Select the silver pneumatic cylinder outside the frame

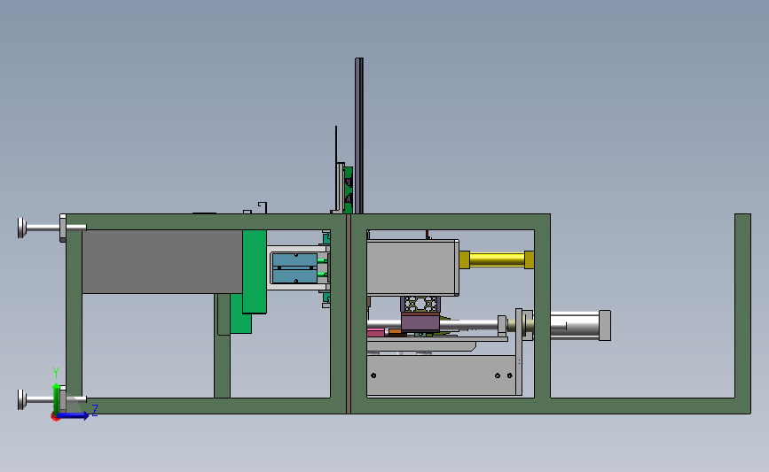[580, 325]
